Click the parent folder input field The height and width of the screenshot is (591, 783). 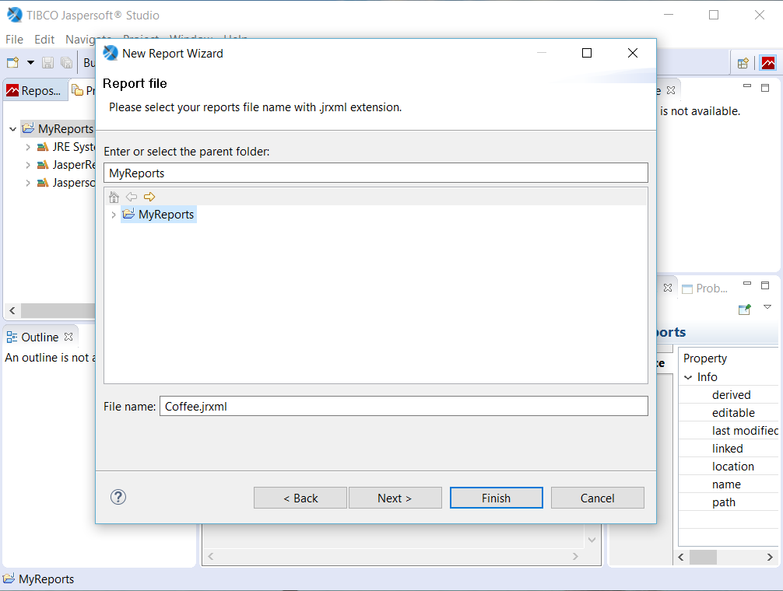pos(375,173)
